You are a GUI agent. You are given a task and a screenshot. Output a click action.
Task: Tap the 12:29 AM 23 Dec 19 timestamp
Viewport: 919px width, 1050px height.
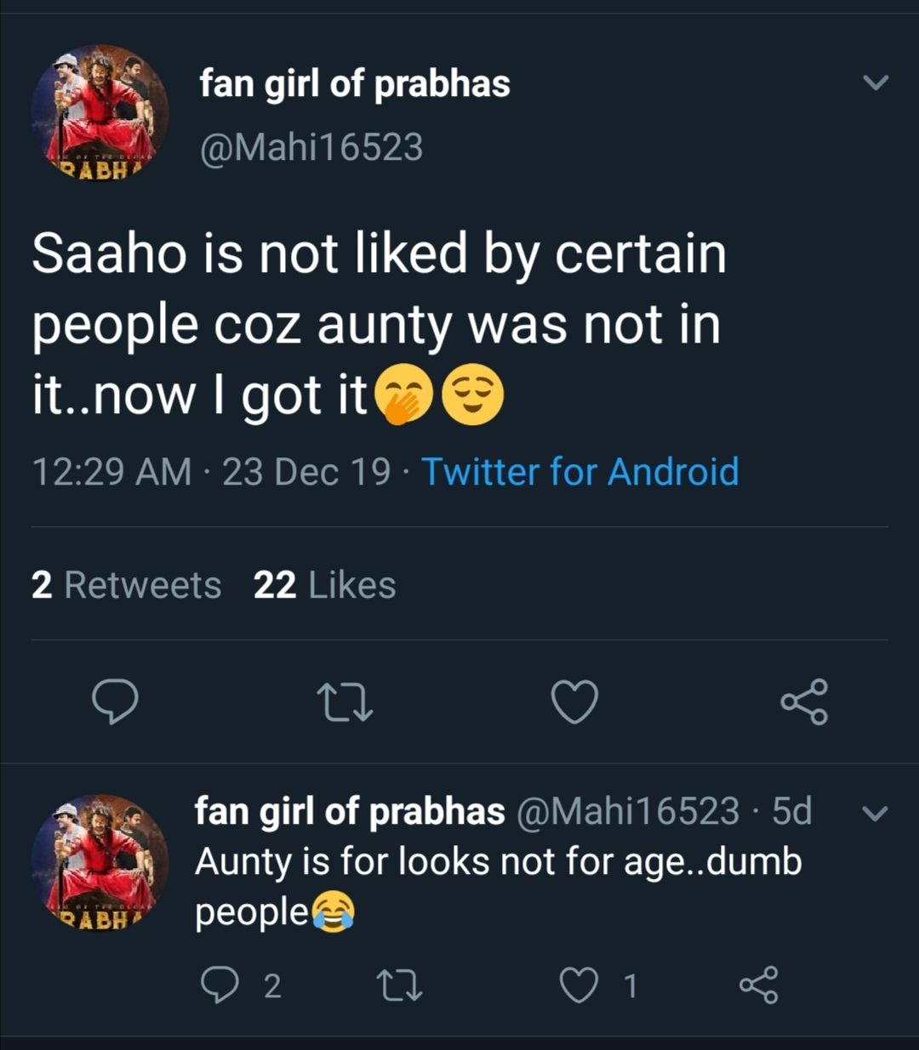(211, 472)
